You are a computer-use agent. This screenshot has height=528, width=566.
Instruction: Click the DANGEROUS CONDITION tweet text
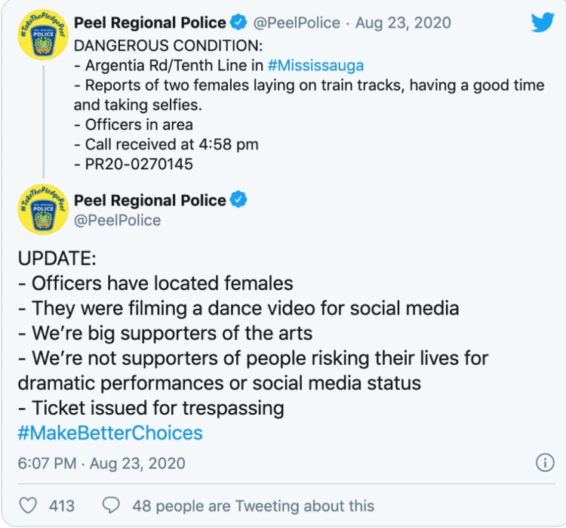tap(309, 105)
